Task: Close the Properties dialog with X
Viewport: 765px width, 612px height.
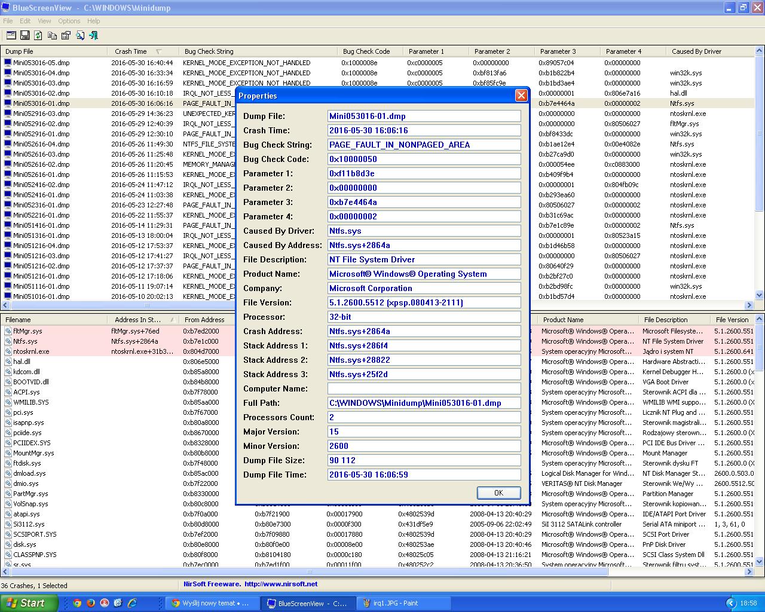Action: point(521,96)
